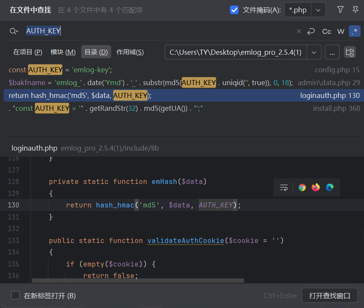The height and width of the screenshot is (308, 364).
Task: Pin the Find in Files window
Action: pyautogui.click(x=355, y=10)
